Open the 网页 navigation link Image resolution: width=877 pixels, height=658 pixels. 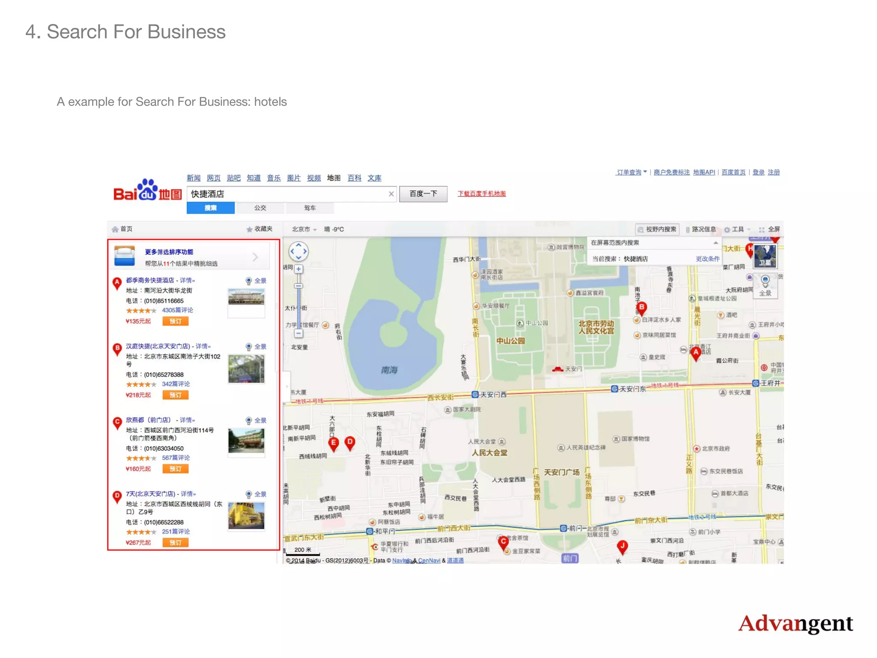click(214, 178)
